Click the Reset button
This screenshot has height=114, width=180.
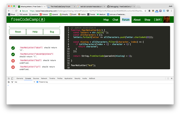(x=18, y=32)
